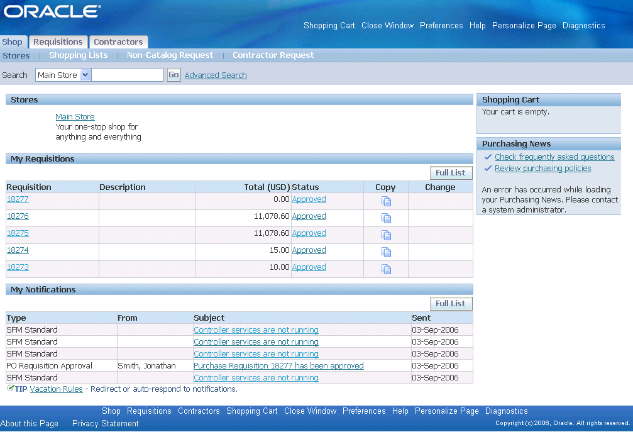Open requisition 18273
Viewport: 633px width, 432px height.
[x=18, y=267]
